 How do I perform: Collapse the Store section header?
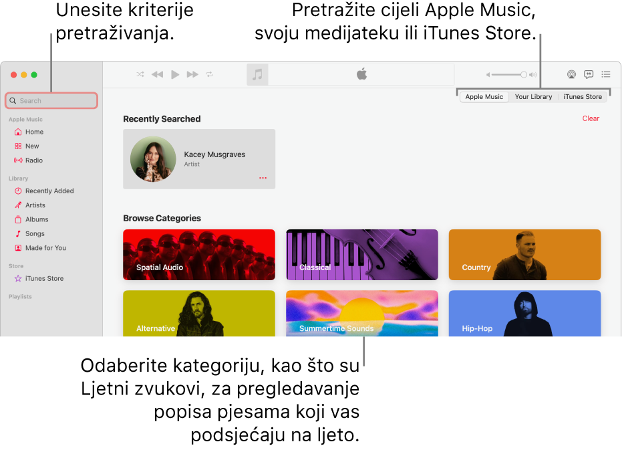tap(16, 266)
